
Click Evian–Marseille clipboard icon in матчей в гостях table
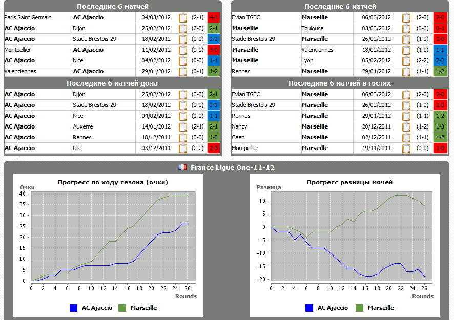pos(406,94)
